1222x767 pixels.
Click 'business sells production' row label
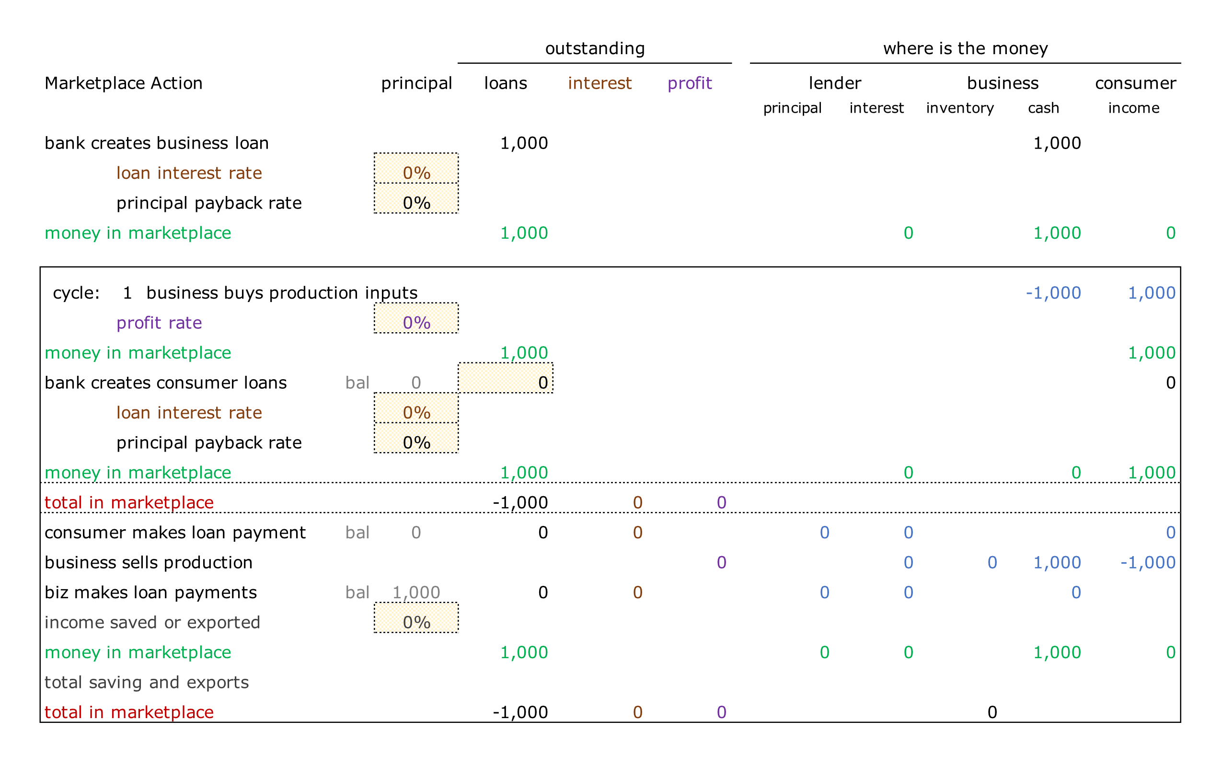coord(148,562)
